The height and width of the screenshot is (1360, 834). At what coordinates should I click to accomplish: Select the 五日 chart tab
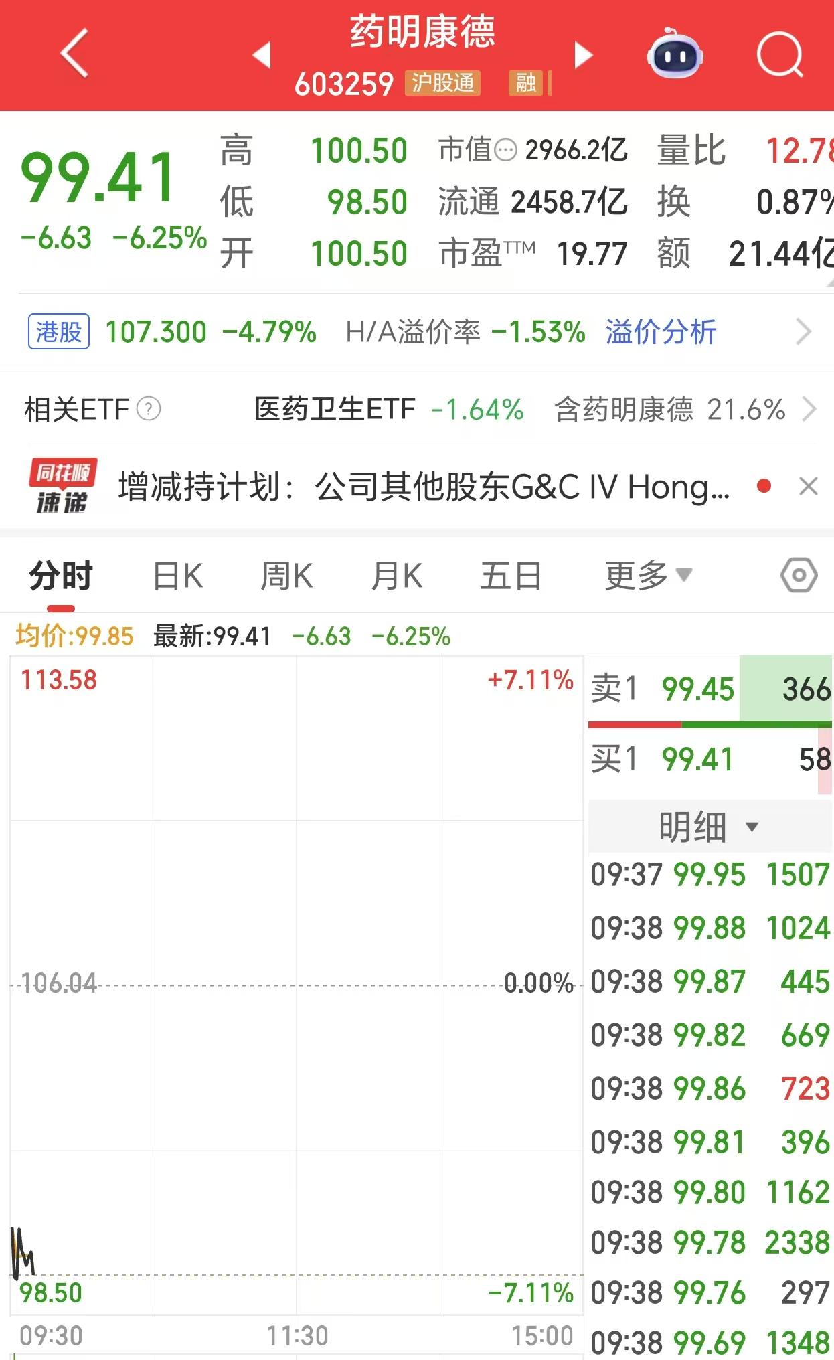coord(511,576)
